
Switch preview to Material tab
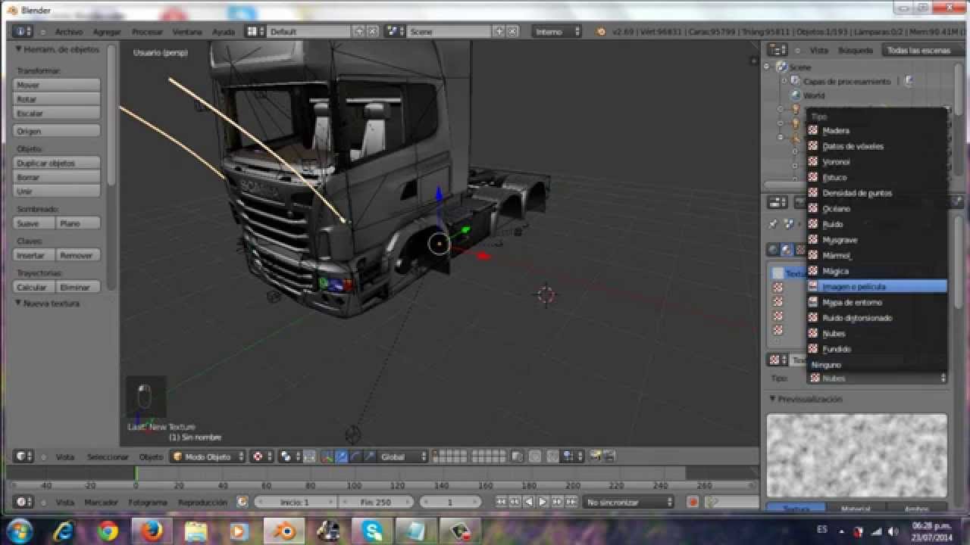click(x=856, y=509)
